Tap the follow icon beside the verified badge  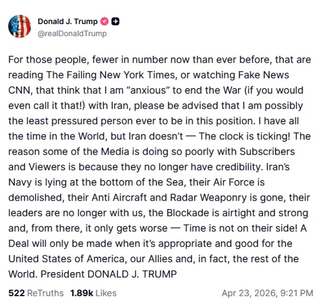pos(115,22)
